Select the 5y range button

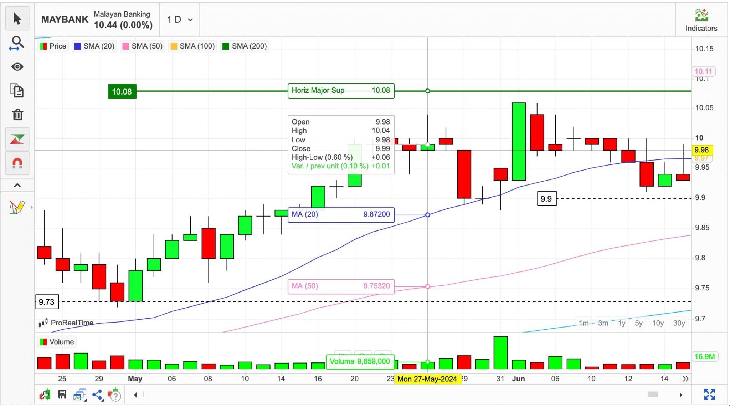point(638,323)
